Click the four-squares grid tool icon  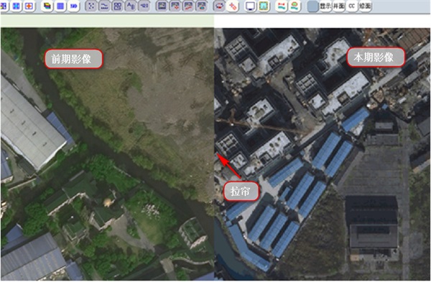[118, 6]
